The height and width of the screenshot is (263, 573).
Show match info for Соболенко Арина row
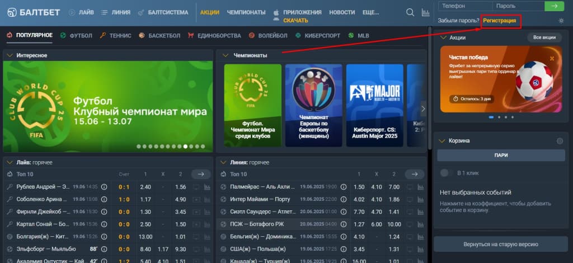point(104,199)
